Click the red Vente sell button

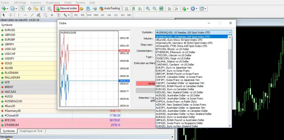pyautogui.click(x=145, y=83)
